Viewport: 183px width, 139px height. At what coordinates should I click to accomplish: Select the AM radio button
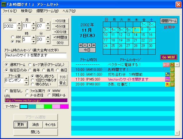click(x=12, y=37)
